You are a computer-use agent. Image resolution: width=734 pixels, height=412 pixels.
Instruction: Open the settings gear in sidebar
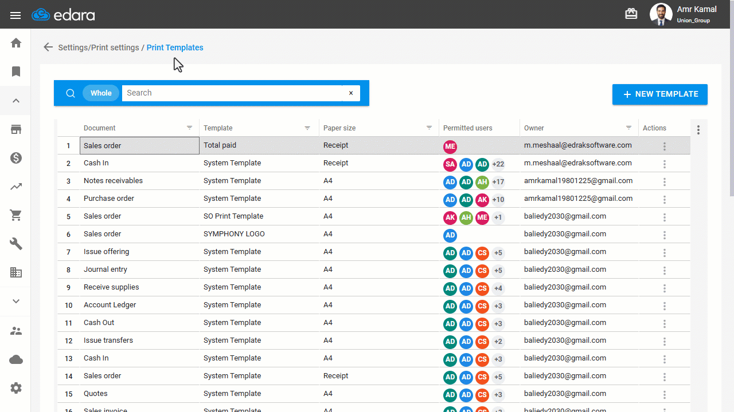click(16, 388)
